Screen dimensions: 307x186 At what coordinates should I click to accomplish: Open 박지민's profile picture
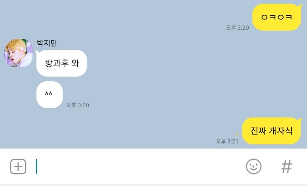[x=19, y=53]
